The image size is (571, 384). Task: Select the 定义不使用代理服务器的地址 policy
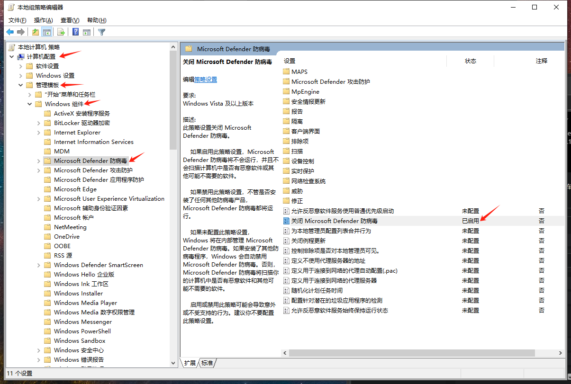coord(328,260)
